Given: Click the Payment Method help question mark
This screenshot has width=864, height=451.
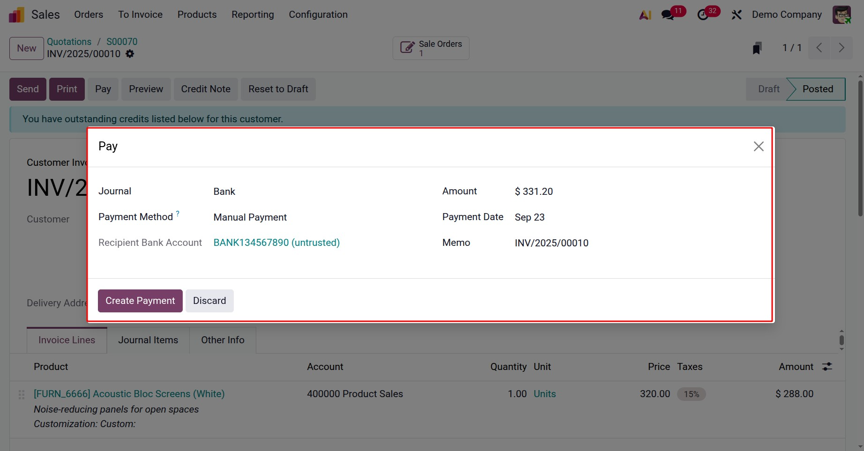Looking at the screenshot, I should [x=178, y=214].
